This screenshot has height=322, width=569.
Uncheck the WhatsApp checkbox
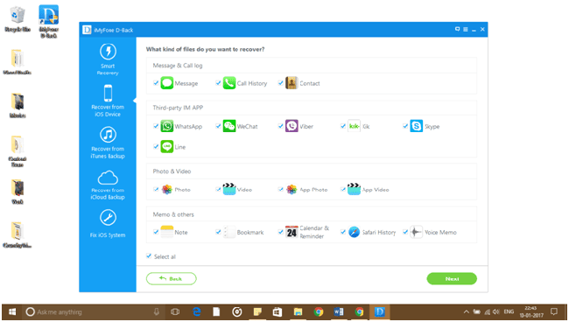156,126
